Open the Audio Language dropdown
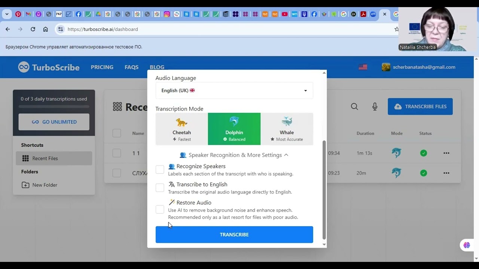This screenshot has width=479, height=269. [x=234, y=90]
